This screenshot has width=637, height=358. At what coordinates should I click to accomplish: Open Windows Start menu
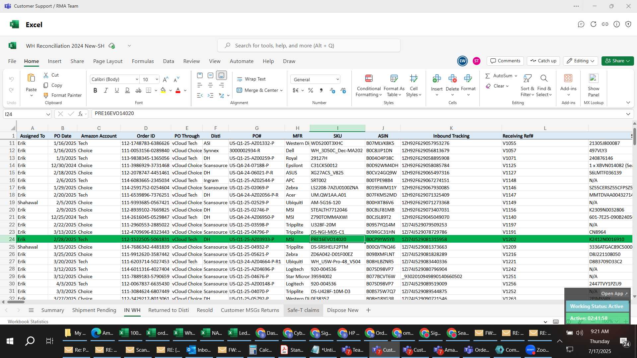point(10,341)
